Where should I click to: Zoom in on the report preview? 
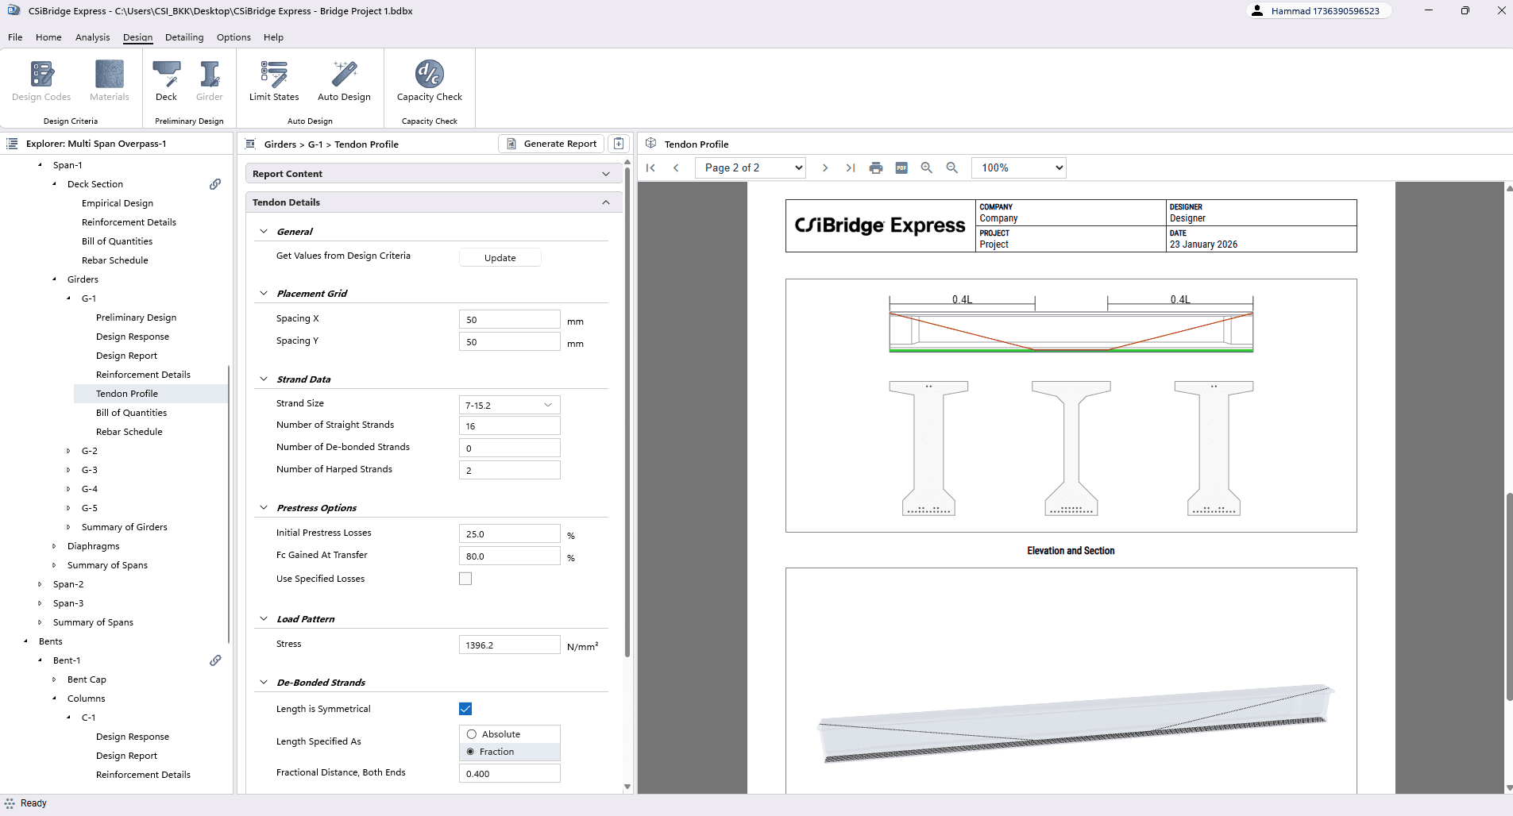tap(927, 167)
